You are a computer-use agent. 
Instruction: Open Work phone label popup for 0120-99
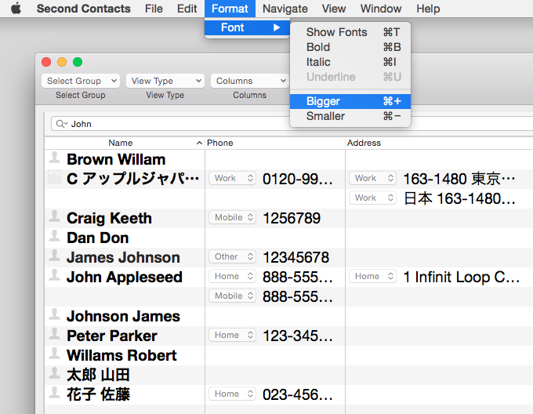click(x=232, y=178)
